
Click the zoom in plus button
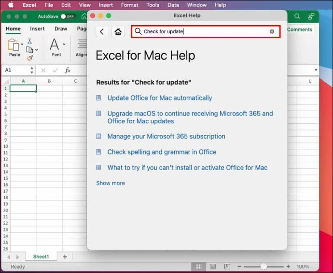[288, 266]
